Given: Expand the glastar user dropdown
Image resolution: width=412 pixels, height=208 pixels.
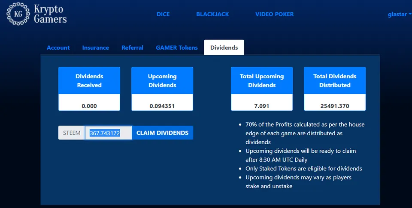Looking at the screenshot, I should click(400, 15).
